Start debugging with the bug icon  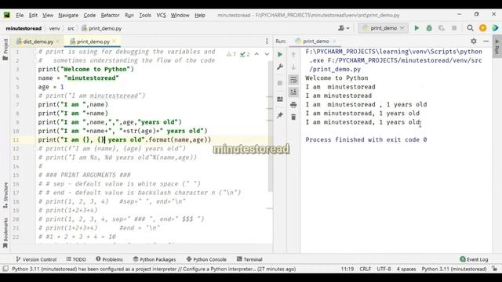(x=429, y=28)
